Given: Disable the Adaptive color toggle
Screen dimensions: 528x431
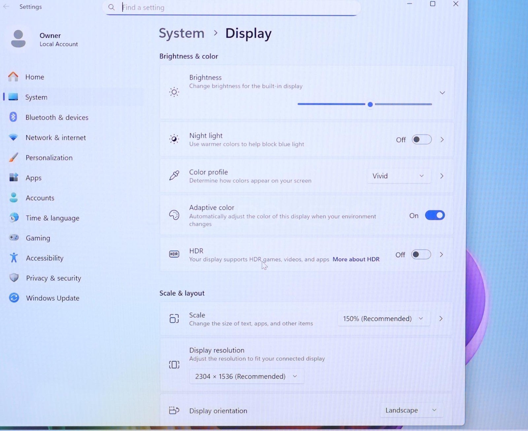Looking at the screenshot, I should 435,215.
